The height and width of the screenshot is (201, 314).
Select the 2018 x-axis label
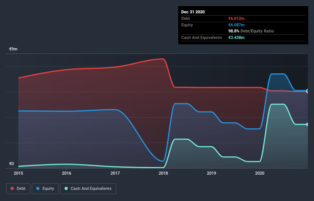point(163,173)
